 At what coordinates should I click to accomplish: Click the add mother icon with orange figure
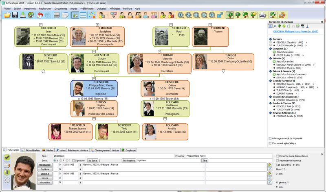[130, 15]
